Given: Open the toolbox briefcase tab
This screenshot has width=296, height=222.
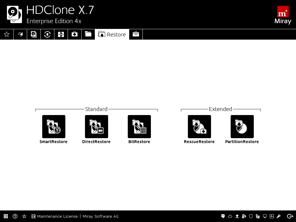Looking at the screenshot, I should click(136, 34).
